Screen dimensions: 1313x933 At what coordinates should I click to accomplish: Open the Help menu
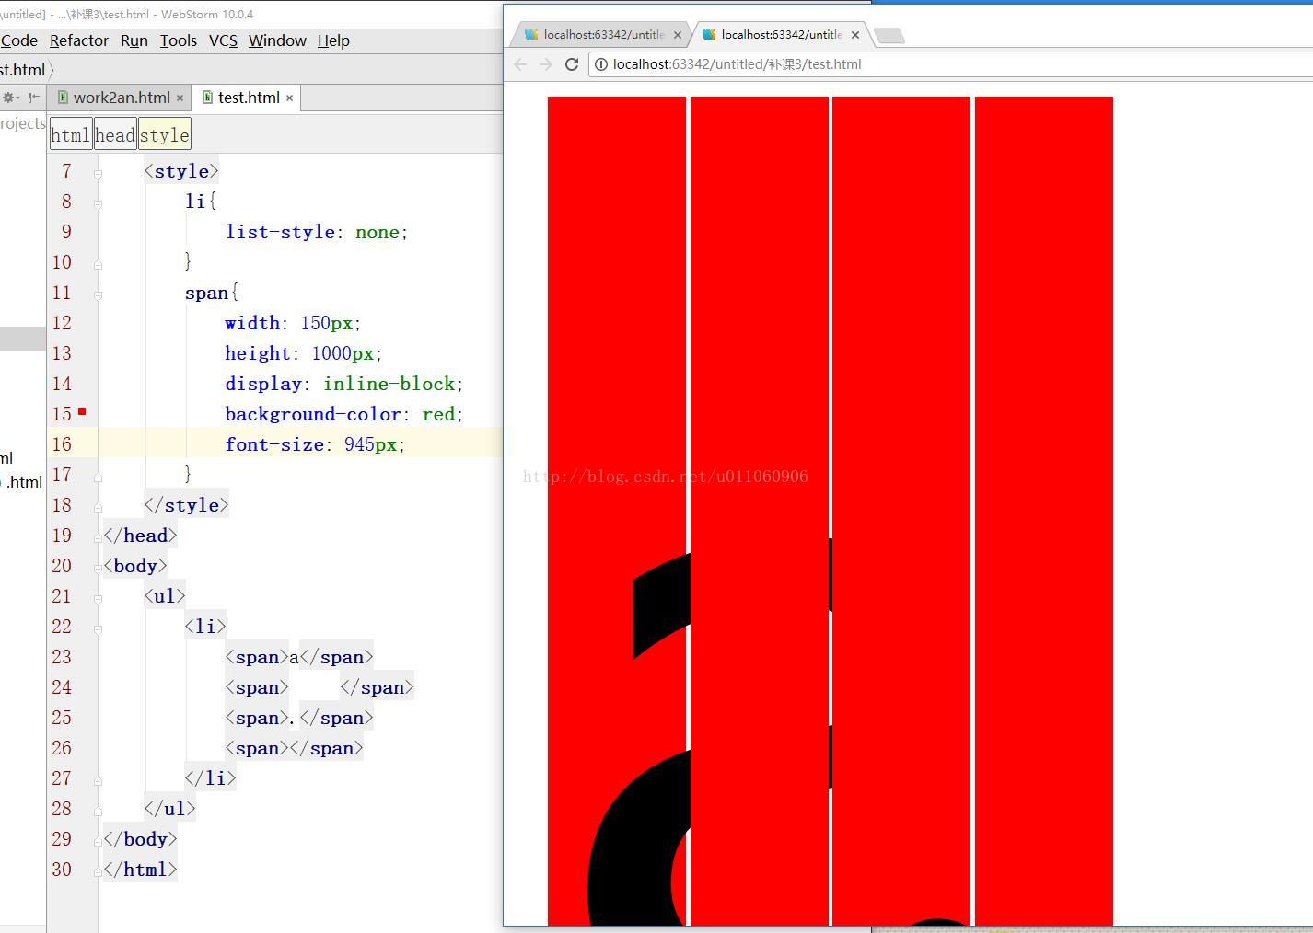click(333, 40)
